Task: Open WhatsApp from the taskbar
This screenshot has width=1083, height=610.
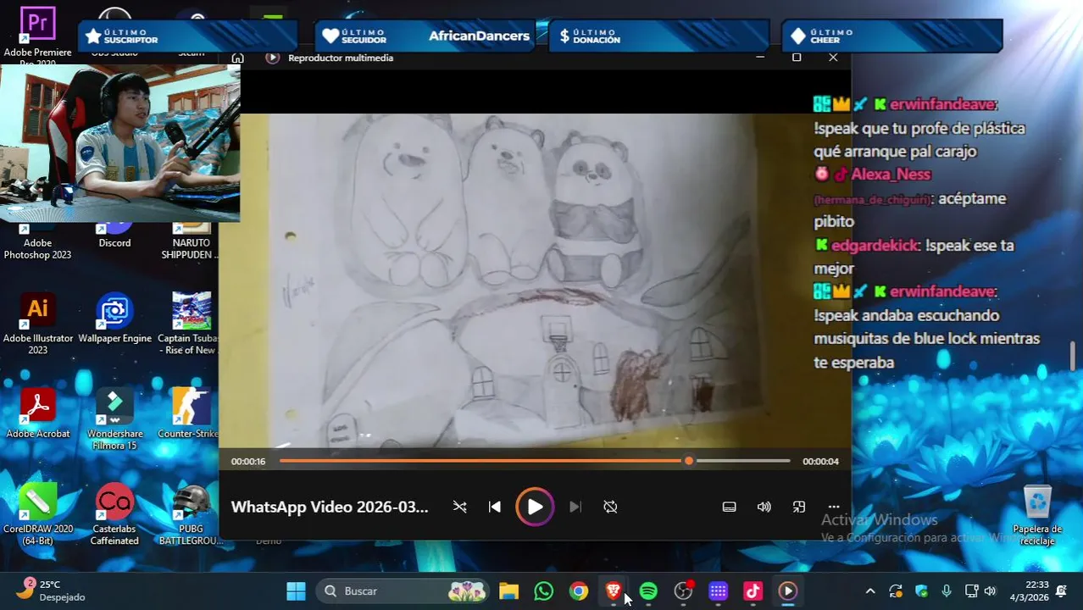Action: coord(543,591)
